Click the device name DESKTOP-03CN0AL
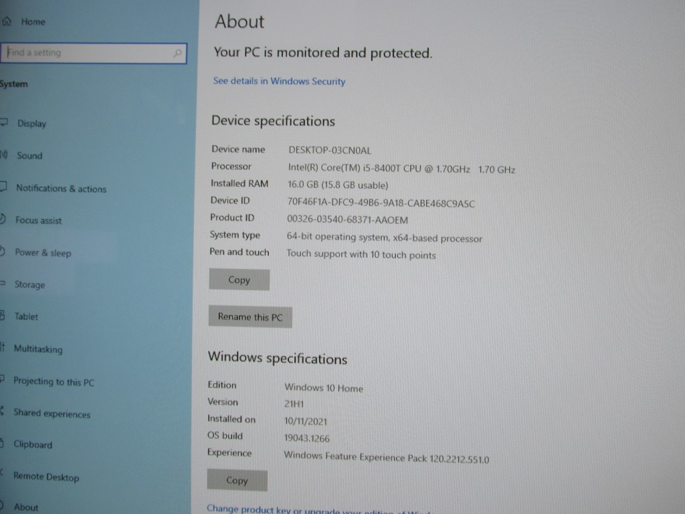 [330, 151]
